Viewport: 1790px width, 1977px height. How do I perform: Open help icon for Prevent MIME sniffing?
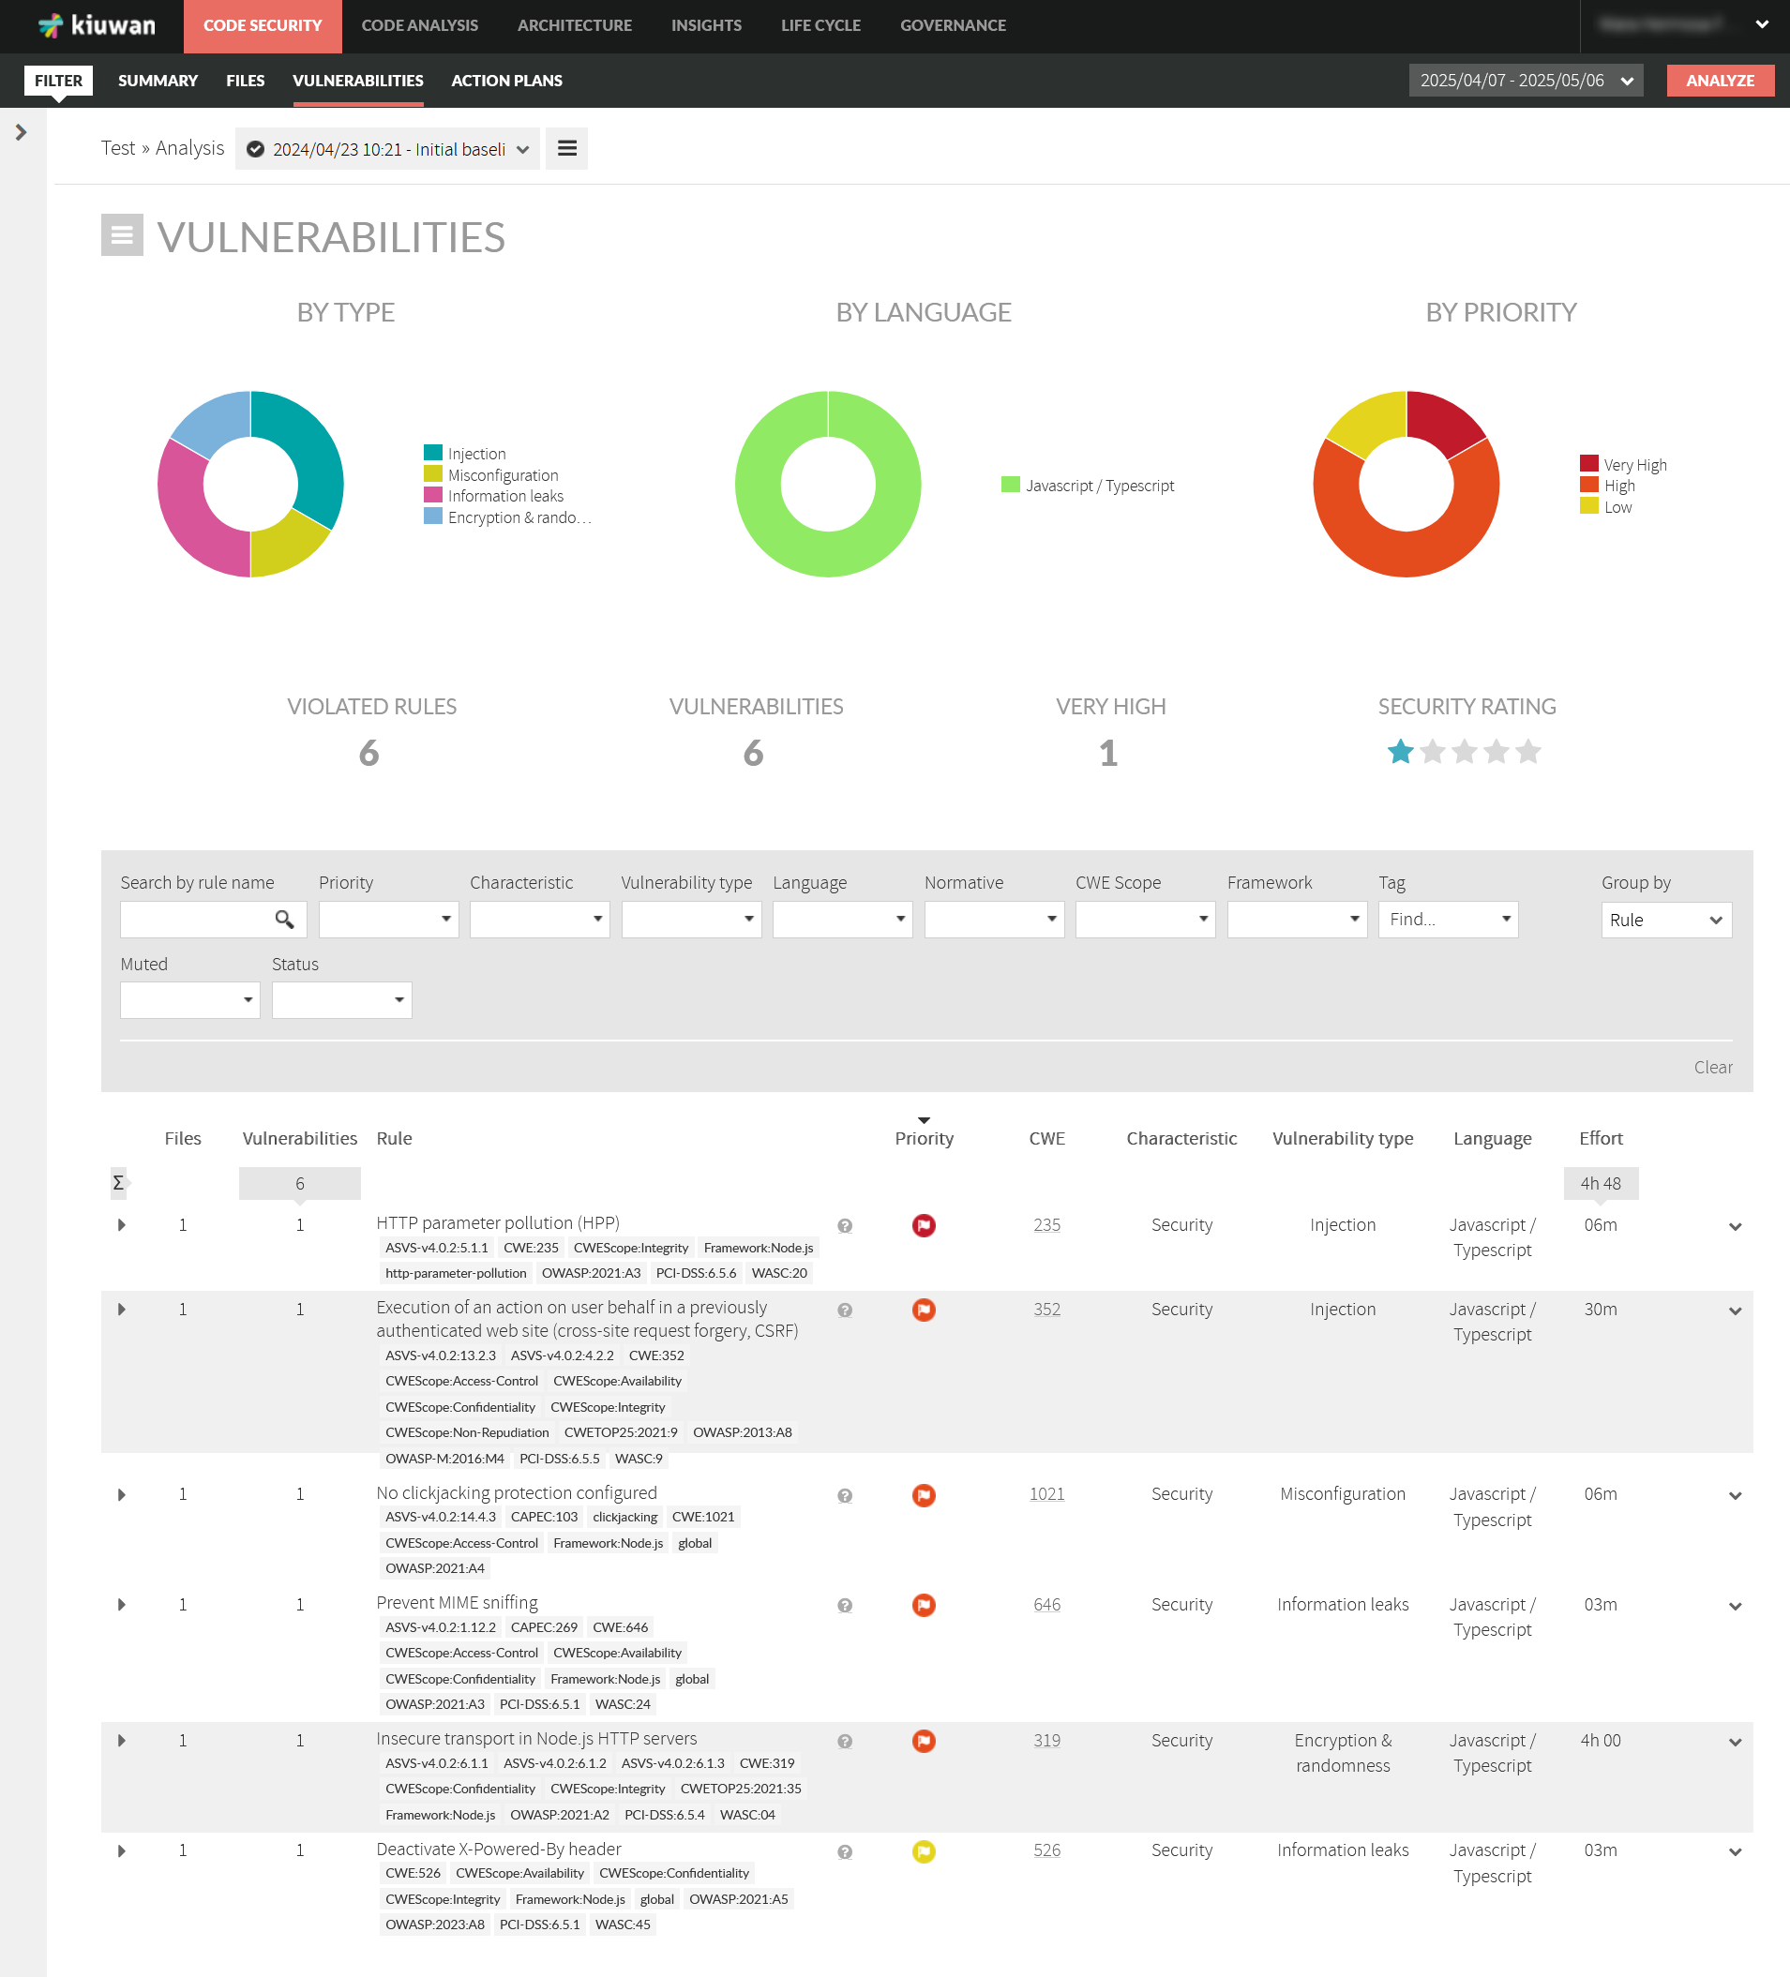coord(845,1606)
